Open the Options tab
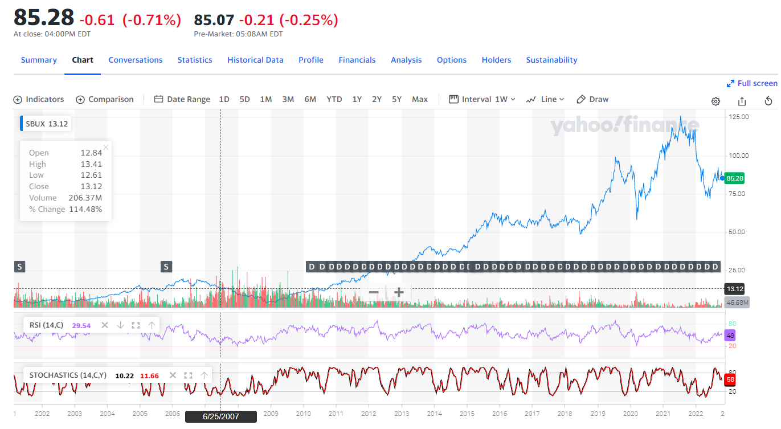 pyautogui.click(x=452, y=60)
